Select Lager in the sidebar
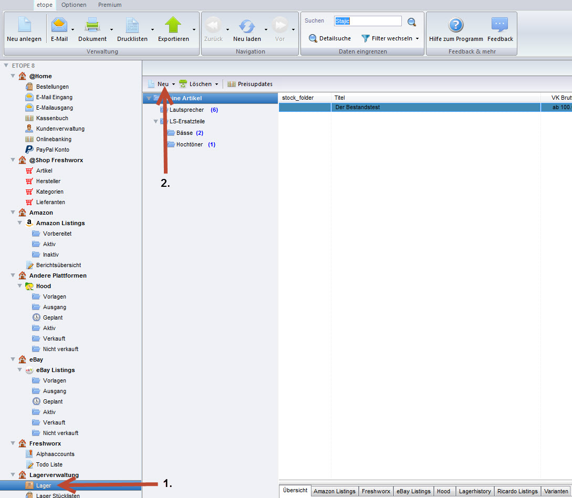 [x=71, y=485]
